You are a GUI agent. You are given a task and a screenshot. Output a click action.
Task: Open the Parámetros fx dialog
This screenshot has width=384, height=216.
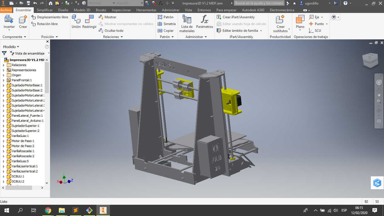[x=205, y=22]
